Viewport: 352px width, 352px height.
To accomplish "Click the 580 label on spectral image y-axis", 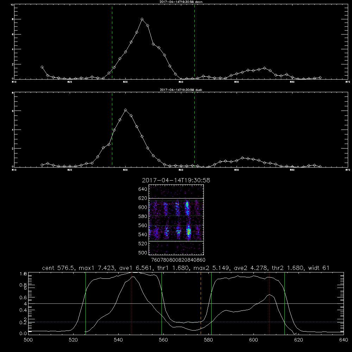I will point(143,216).
